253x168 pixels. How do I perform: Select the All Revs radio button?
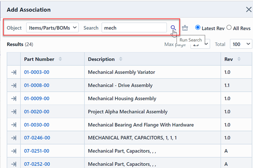pos(229,27)
